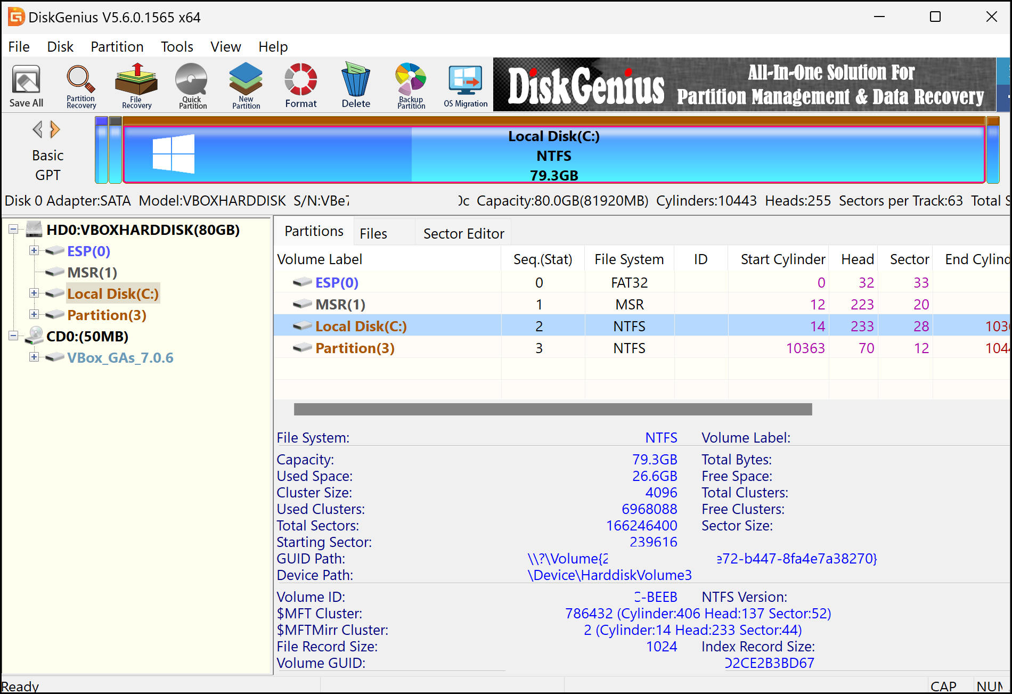Select Partition(3) in the disk tree
The width and height of the screenshot is (1012, 694).
107,315
